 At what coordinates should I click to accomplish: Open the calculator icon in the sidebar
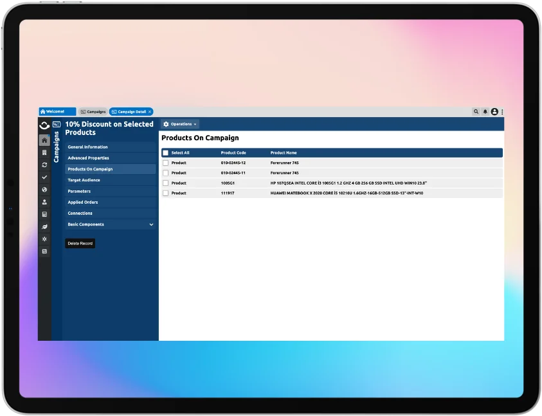coord(44,214)
